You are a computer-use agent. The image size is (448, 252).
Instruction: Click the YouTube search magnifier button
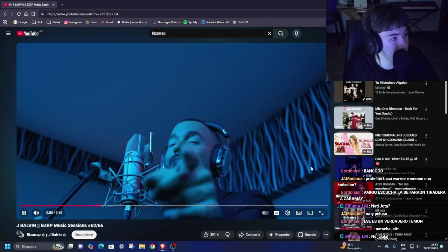pyautogui.click(x=281, y=33)
